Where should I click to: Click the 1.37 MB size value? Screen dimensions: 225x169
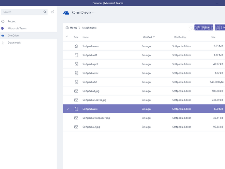[x=218, y=55]
